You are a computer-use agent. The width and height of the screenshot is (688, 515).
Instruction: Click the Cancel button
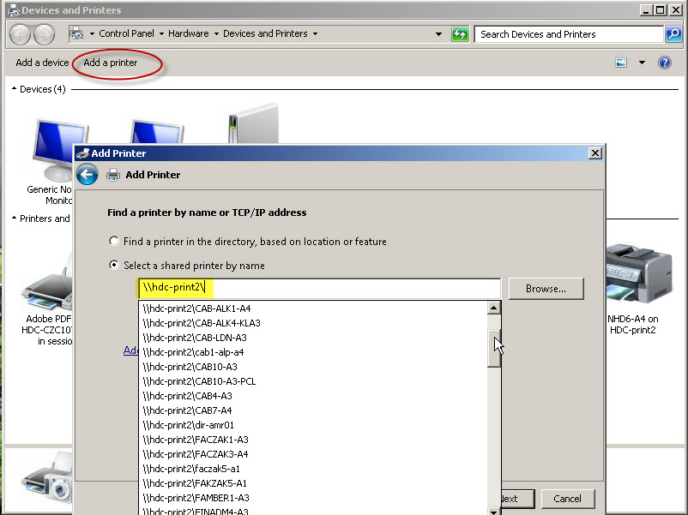click(x=567, y=499)
